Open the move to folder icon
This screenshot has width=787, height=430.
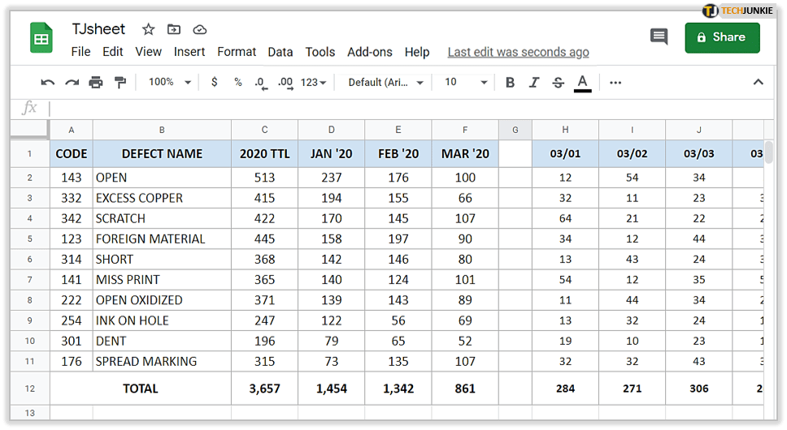coord(174,29)
